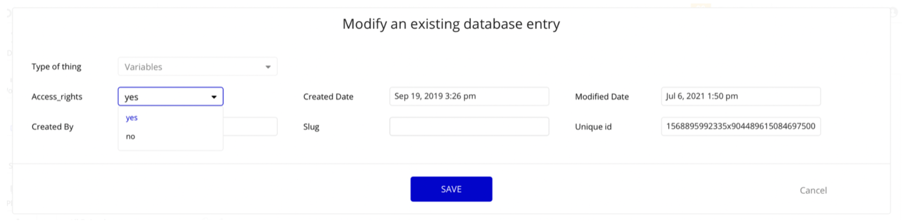
Task: Click the "Unique id" label
Action: (593, 127)
